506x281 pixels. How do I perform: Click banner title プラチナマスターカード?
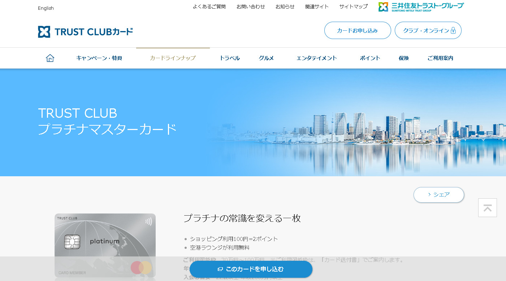pyautogui.click(x=107, y=129)
